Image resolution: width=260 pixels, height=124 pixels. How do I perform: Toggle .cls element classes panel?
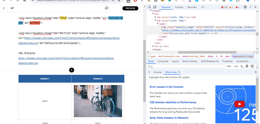point(236,66)
